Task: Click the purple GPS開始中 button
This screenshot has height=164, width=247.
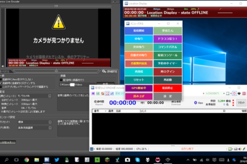Action: click(139, 88)
